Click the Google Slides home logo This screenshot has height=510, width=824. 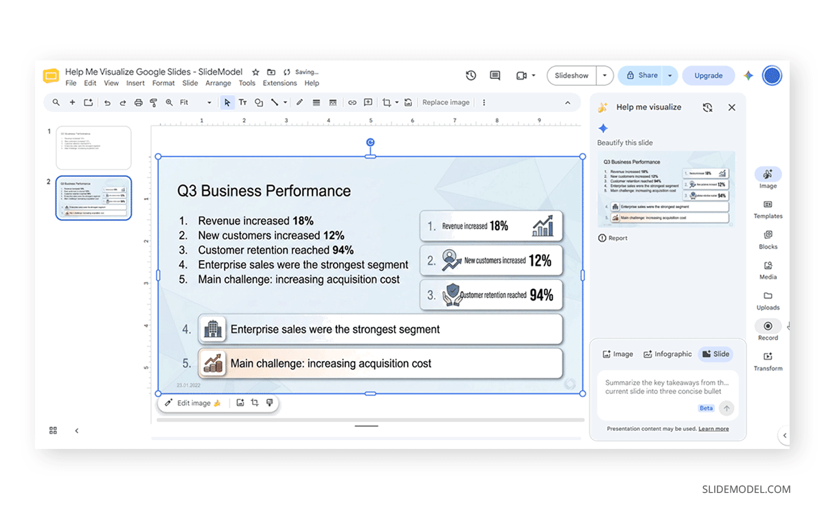pyautogui.click(x=51, y=76)
